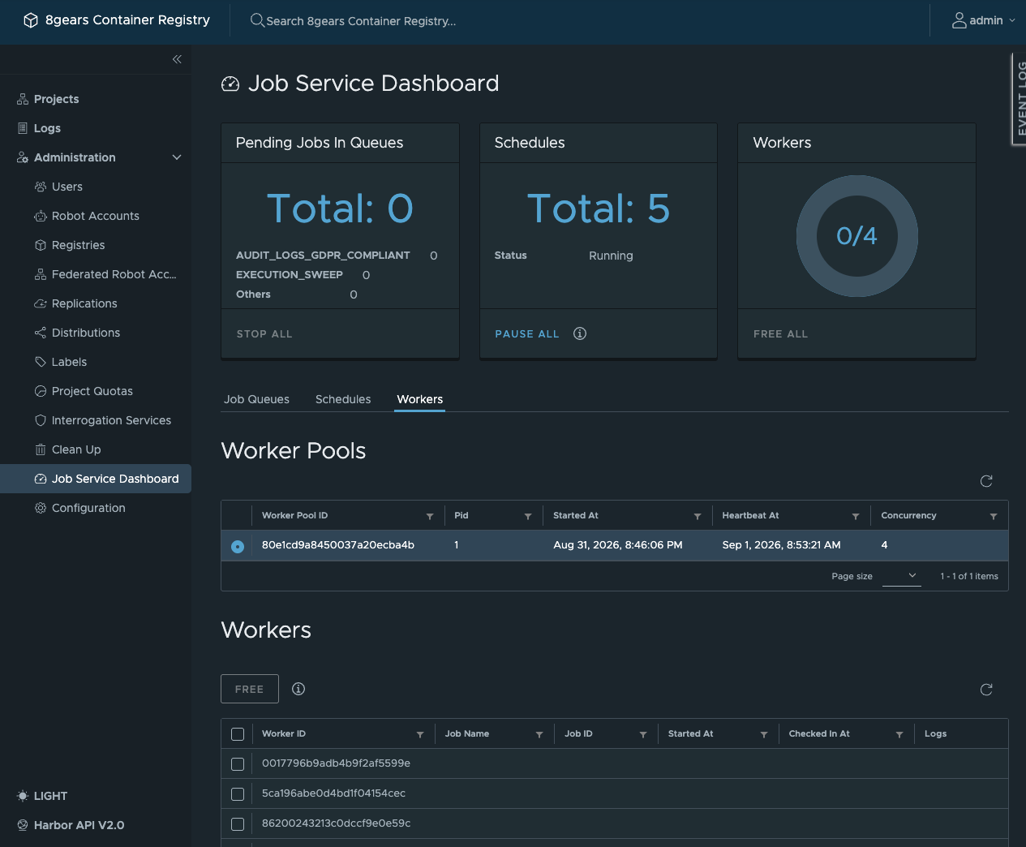The height and width of the screenshot is (847, 1026).
Task: Check worker 0017796b9adb4b9f2af5599e
Action: click(x=238, y=764)
